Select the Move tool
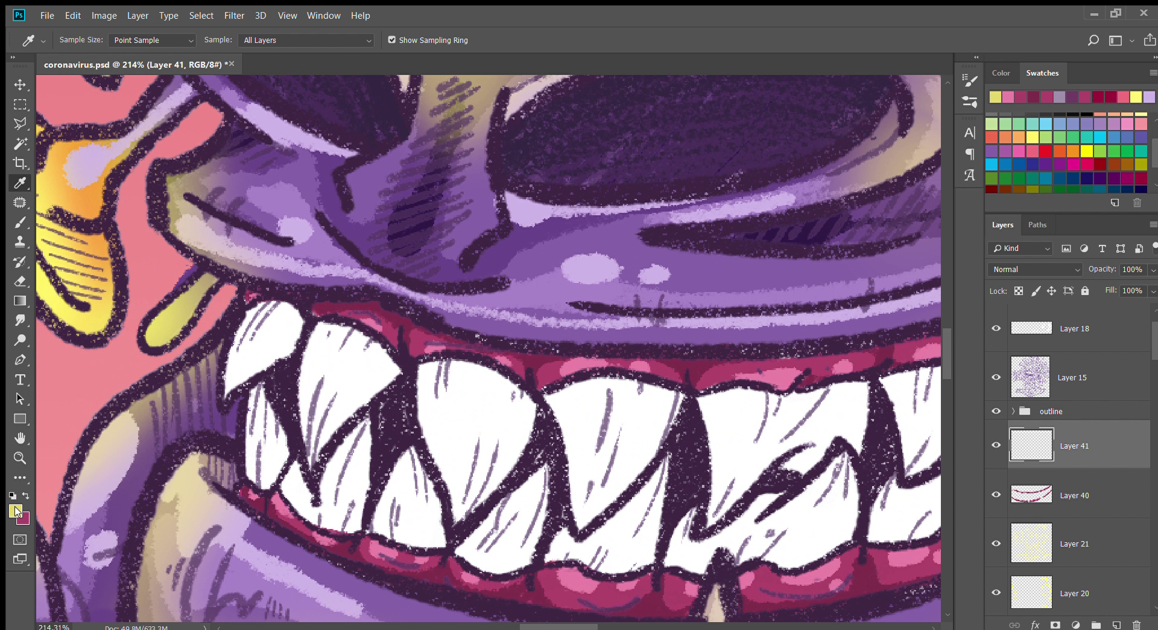Screen dimensions: 1158x630 pos(20,85)
